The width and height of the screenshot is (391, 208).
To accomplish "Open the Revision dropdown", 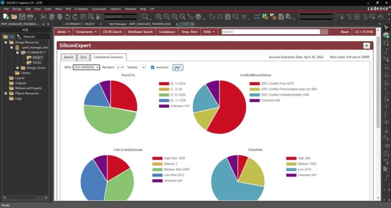I will click(x=120, y=67).
